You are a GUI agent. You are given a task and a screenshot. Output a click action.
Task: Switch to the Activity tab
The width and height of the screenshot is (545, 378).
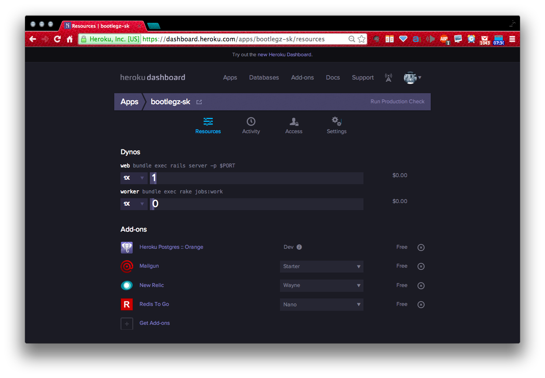pos(251,126)
